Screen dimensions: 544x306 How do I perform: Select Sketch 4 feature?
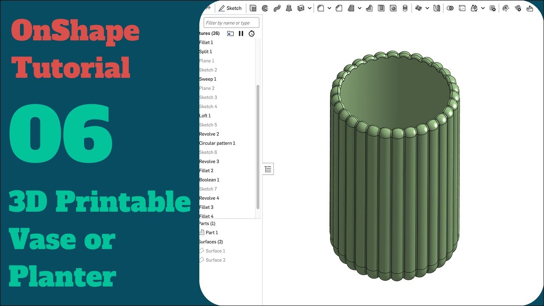click(208, 106)
